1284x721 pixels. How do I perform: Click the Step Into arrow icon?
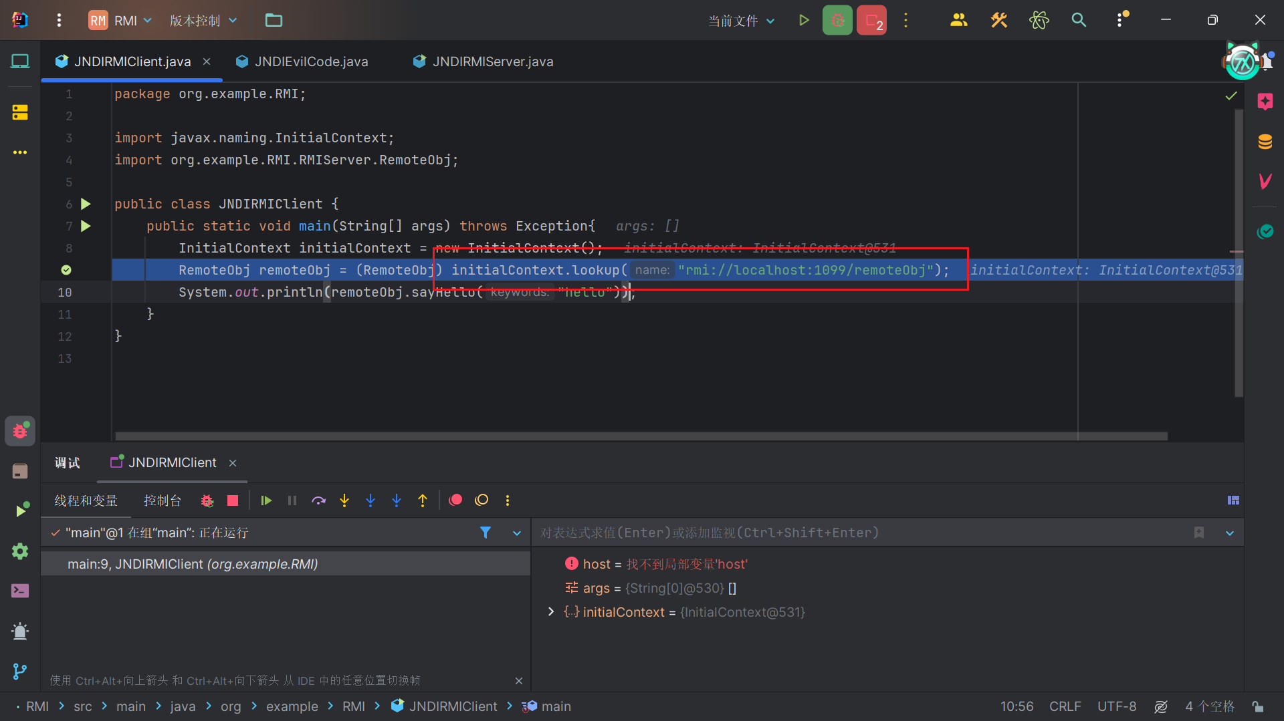[344, 500]
